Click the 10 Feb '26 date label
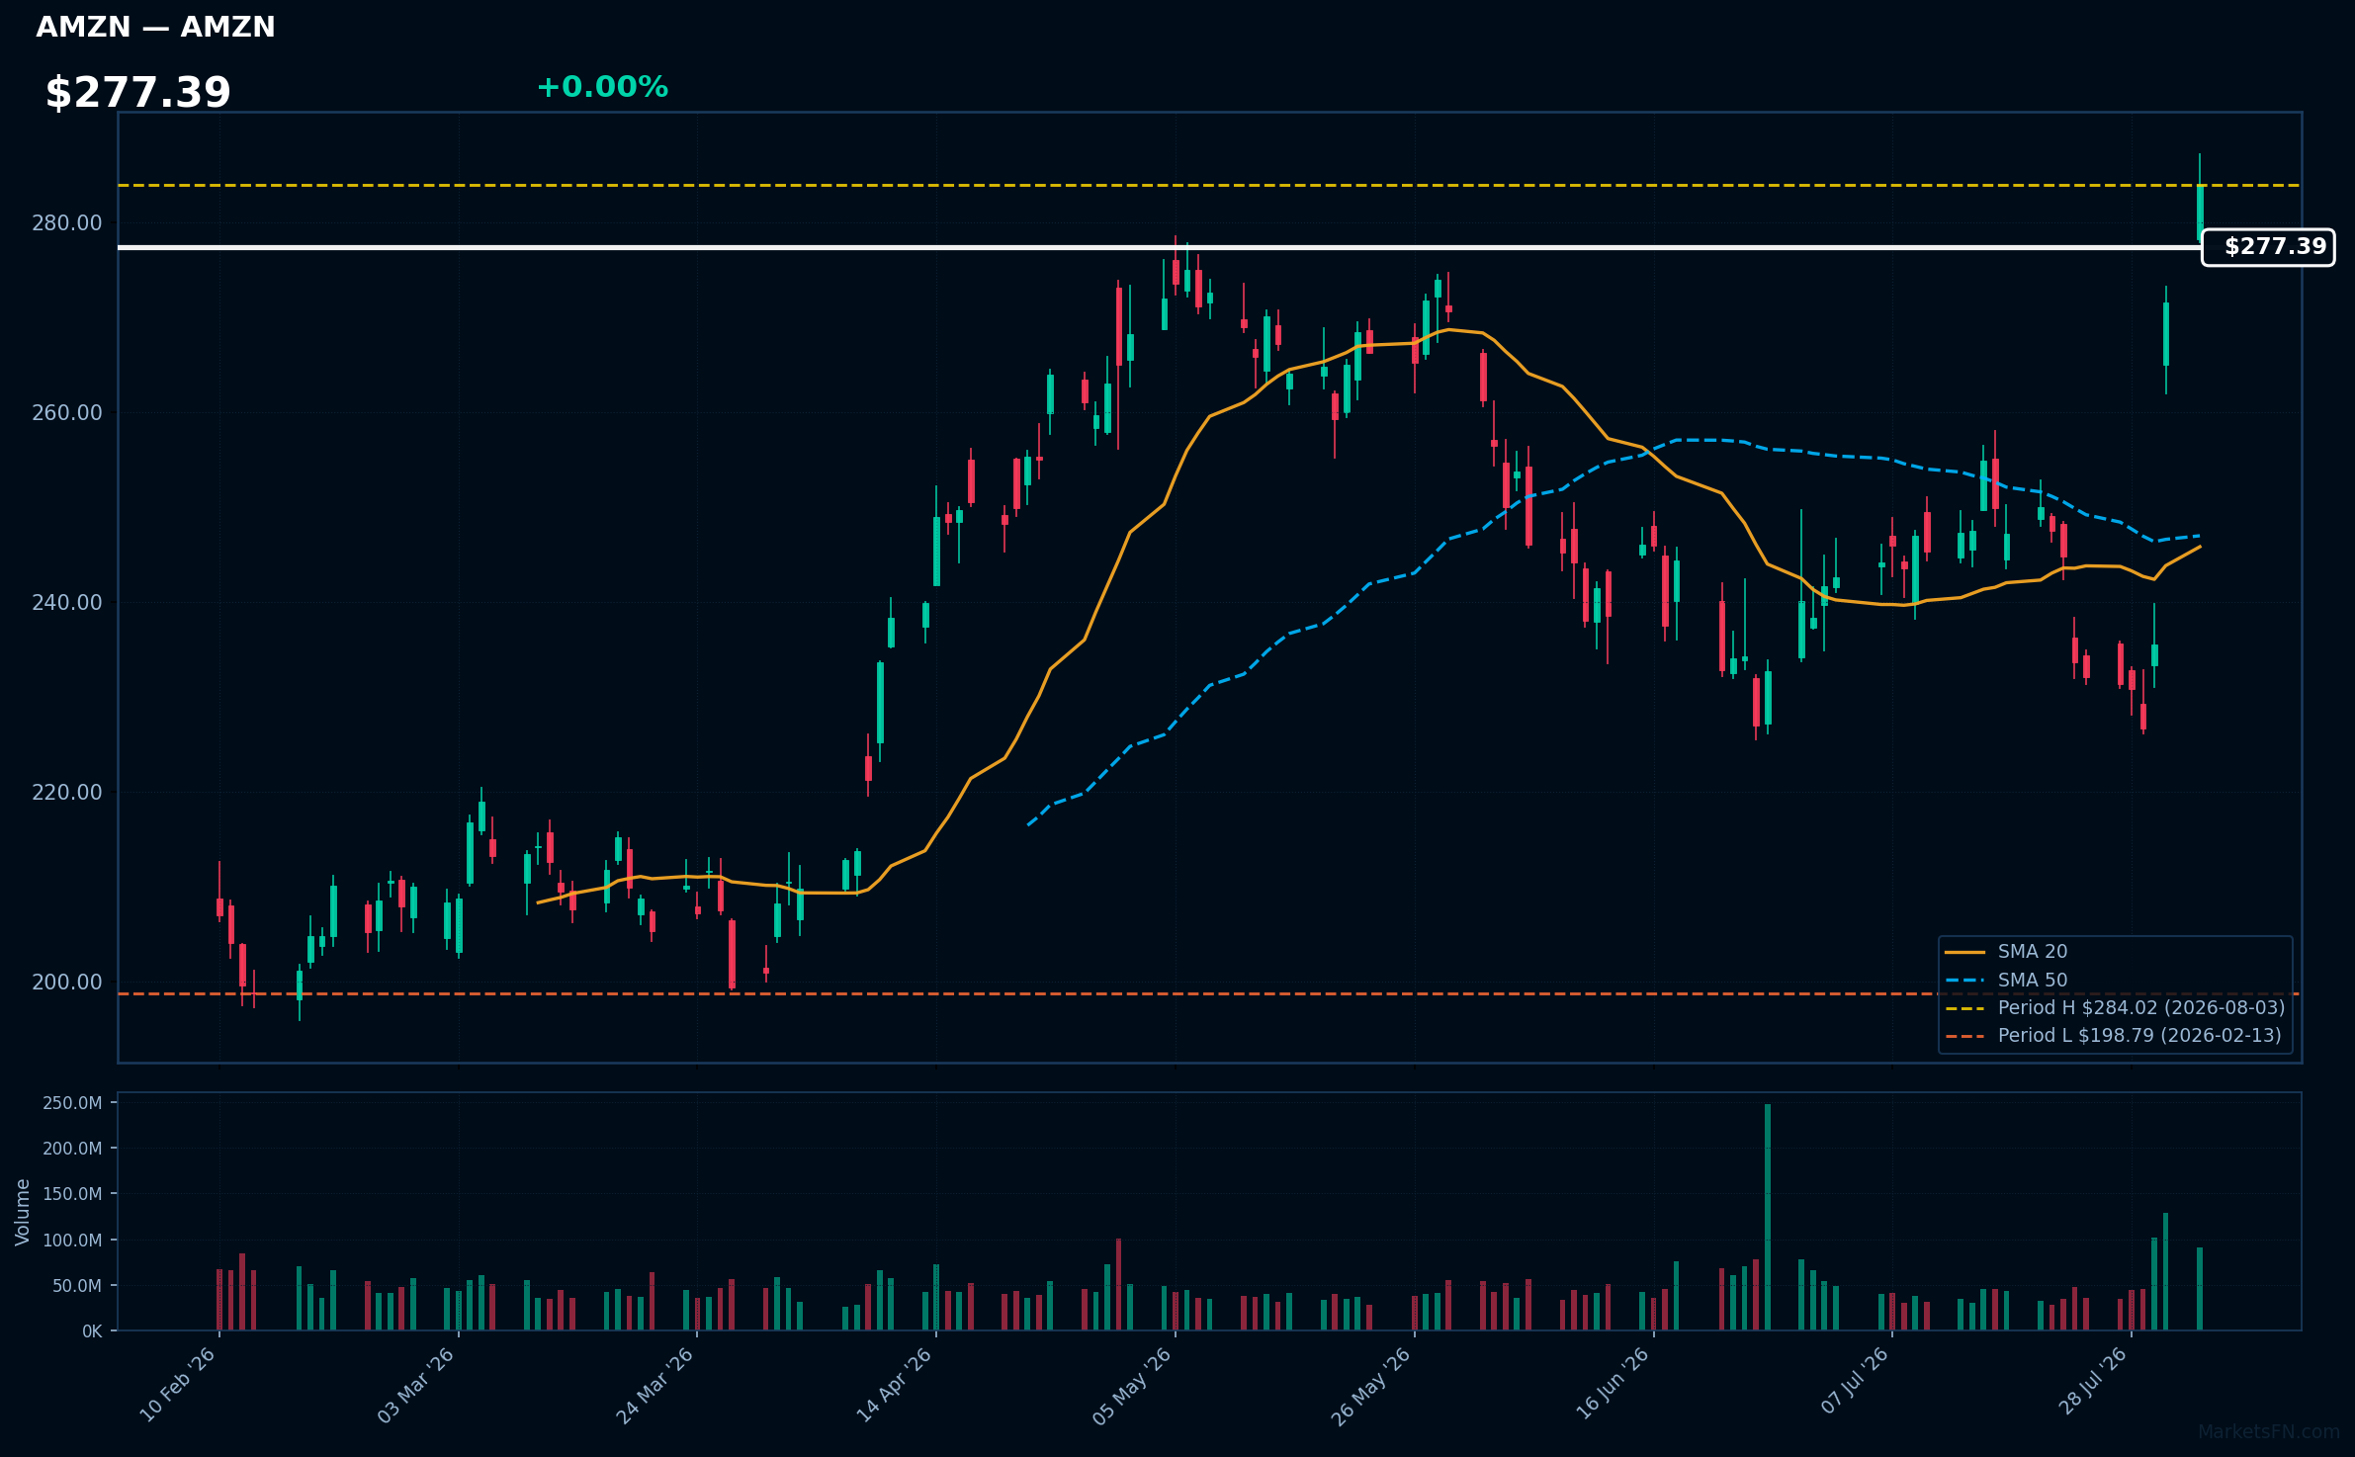 pos(178,1385)
